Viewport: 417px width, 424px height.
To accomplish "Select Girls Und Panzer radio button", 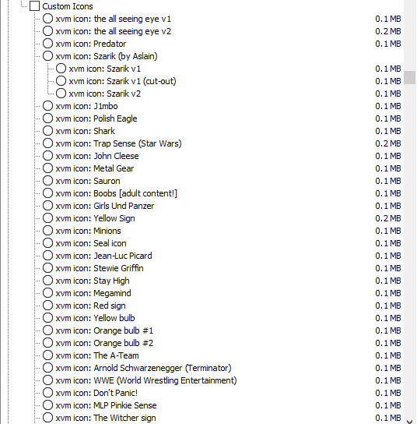I will pos(47,206).
